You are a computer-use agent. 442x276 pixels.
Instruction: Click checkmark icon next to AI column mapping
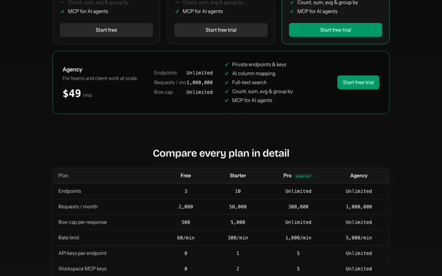pos(226,73)
